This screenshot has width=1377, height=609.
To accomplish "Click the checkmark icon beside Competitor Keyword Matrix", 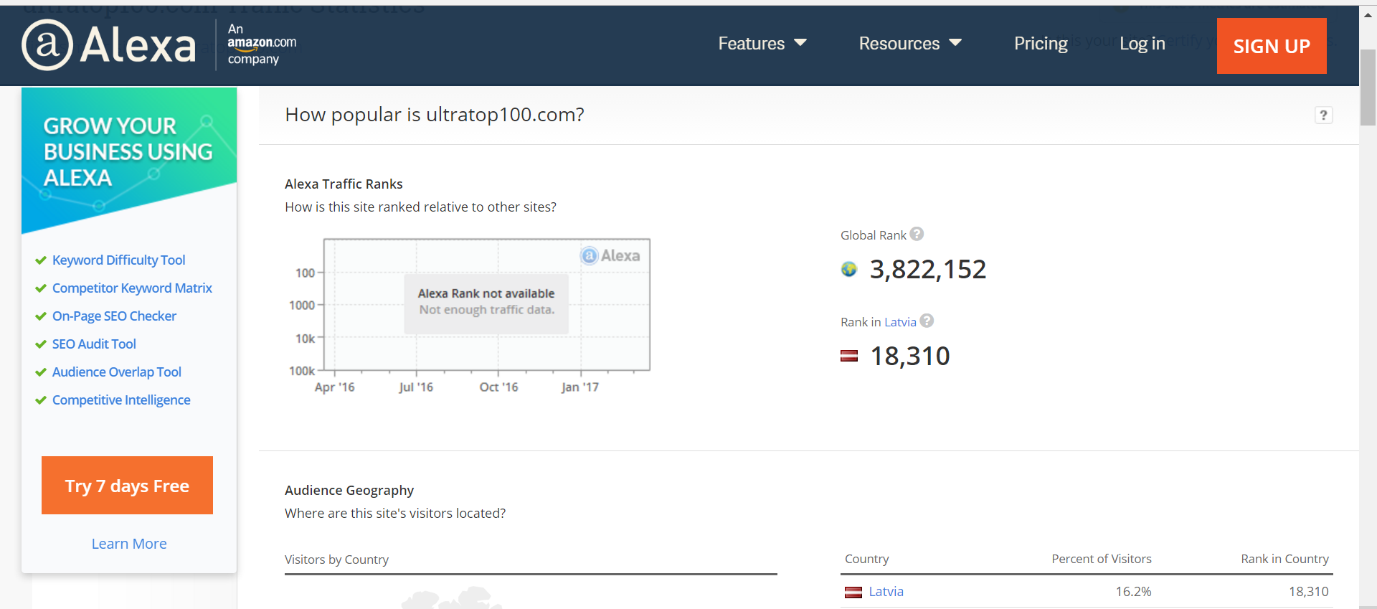I will 41,288.
